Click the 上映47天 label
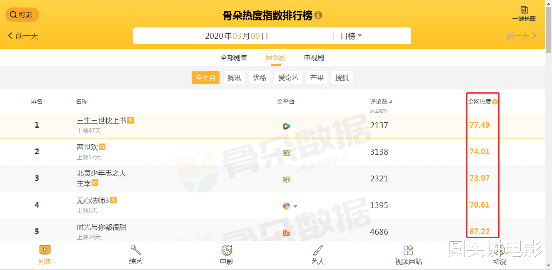The image size is (552, 270). (x=89, y=131)
